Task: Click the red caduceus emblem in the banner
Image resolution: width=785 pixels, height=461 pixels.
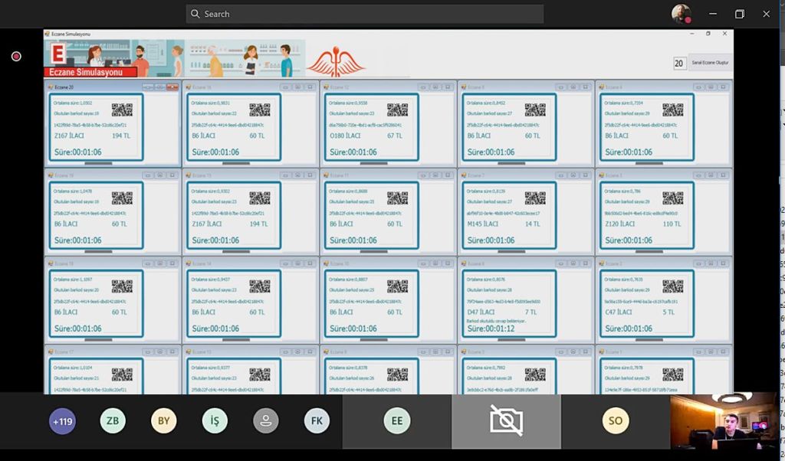Action: point(336,60)
